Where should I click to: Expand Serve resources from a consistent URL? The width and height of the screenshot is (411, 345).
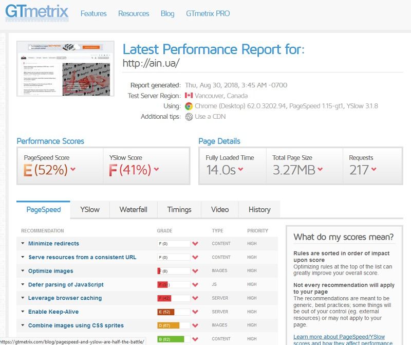pyautogui.click(x=82, y=257)
